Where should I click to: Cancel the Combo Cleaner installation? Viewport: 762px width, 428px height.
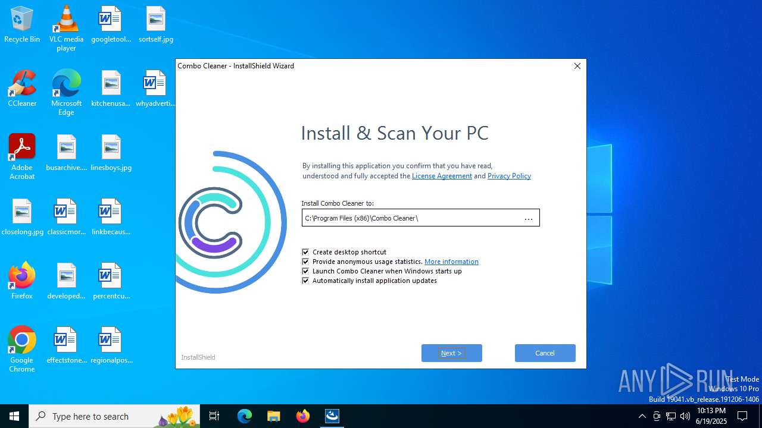coord(545,353)
